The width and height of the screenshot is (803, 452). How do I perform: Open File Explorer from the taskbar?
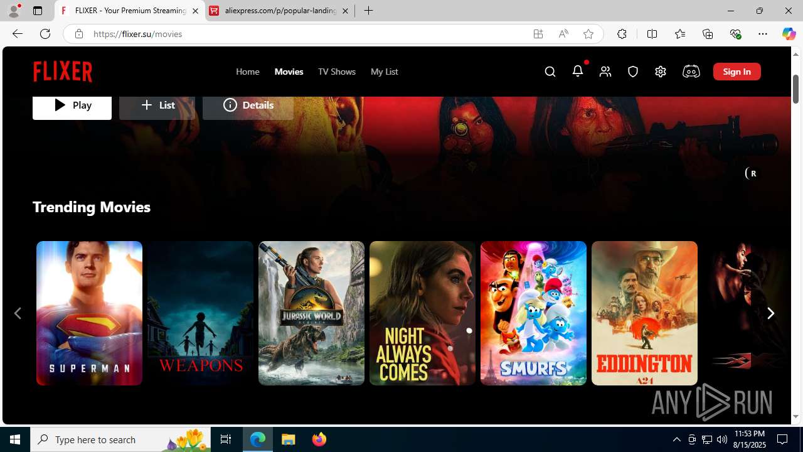point(289,439)
